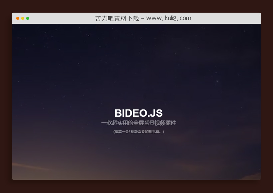Click the green fullscreen window button

tap(28, 18)
